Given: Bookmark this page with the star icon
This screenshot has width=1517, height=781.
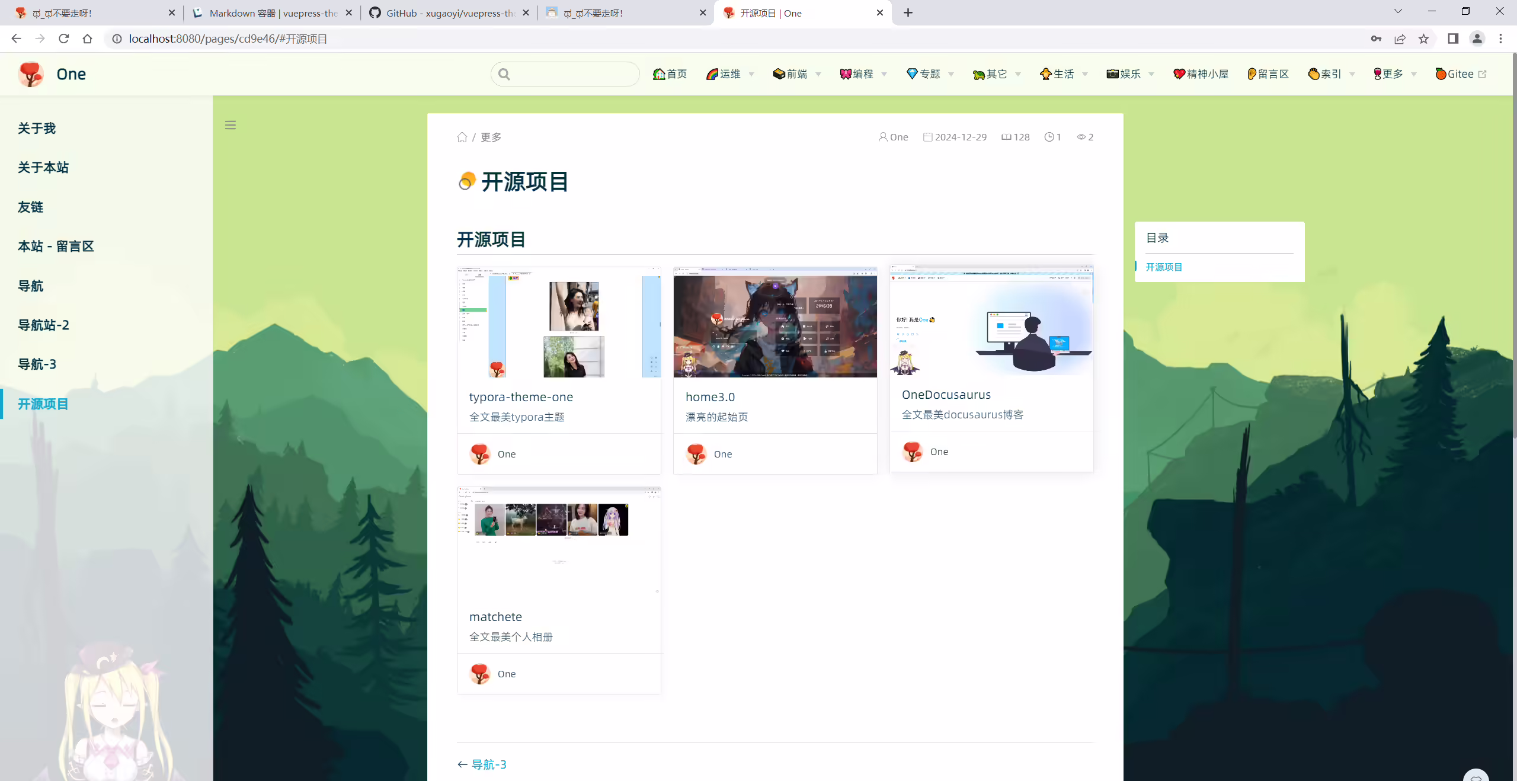Looking at the screenshot, I should pyautogui.click(x=1423, y=39).
